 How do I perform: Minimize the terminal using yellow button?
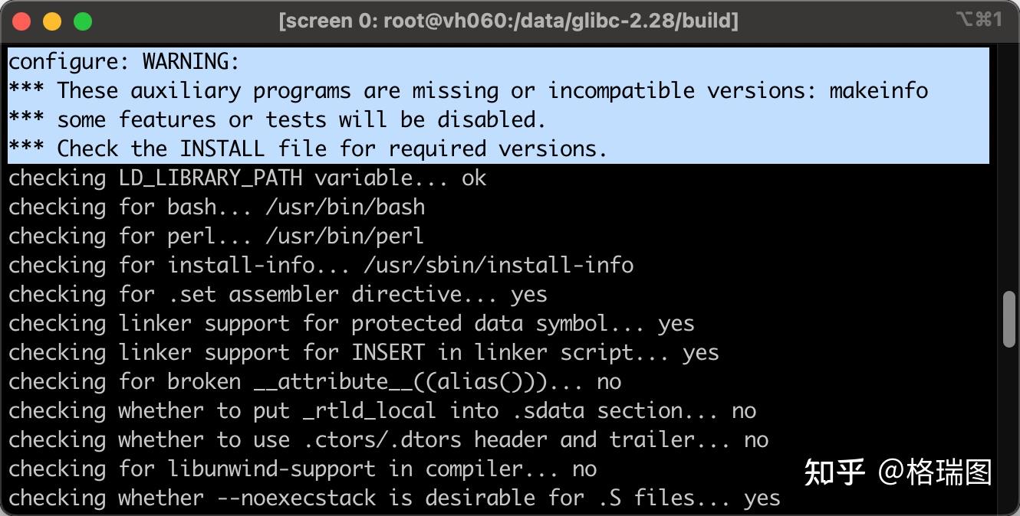coord(52,21)
